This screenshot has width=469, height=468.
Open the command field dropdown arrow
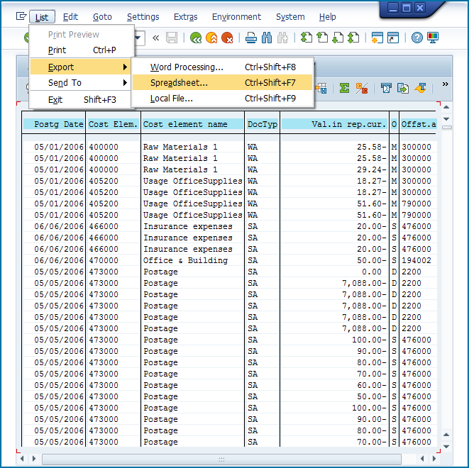pos(140,38)
